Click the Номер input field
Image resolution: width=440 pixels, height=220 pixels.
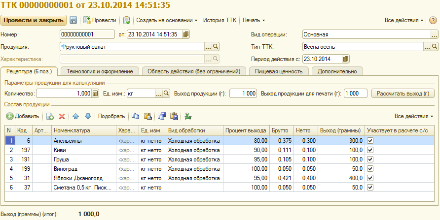pos(87,34)
